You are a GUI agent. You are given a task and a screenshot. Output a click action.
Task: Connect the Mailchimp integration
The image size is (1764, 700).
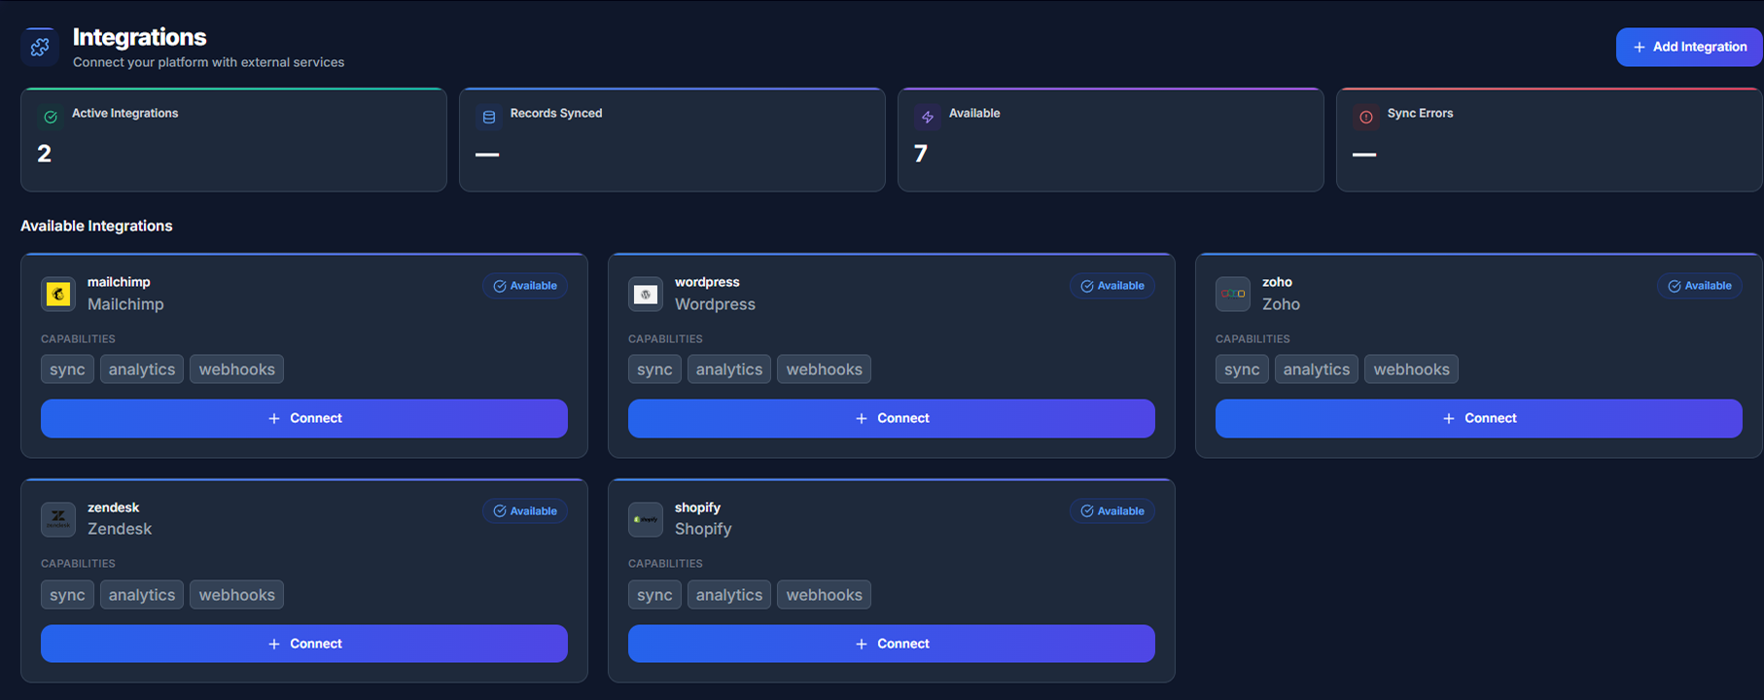click(304, 418)
